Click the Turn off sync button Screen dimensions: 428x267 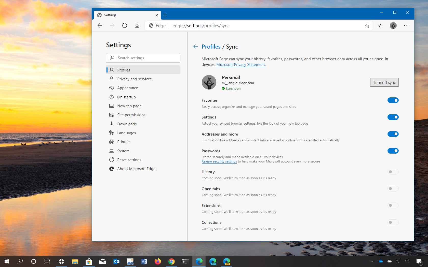tap(384, 82)
